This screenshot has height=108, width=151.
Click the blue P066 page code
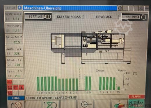tap(16, 98)
